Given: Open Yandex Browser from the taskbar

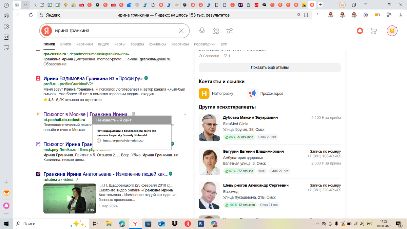Looking at the screenshot, I should click(x=135, y=224).
